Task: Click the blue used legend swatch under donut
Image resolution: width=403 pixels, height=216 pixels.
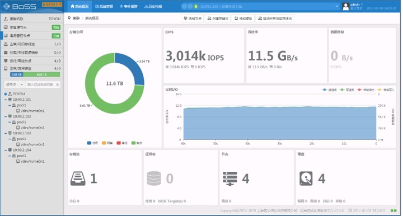Action: tap(89, 143)
